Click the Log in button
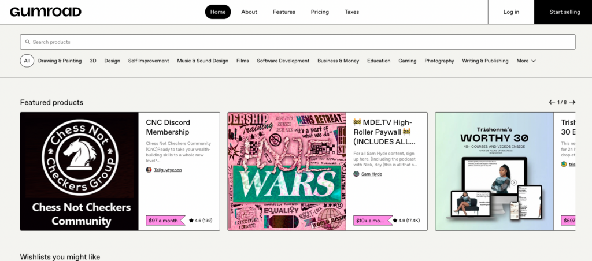The width and height of the screenshot is (592, 261). (511, 12)
